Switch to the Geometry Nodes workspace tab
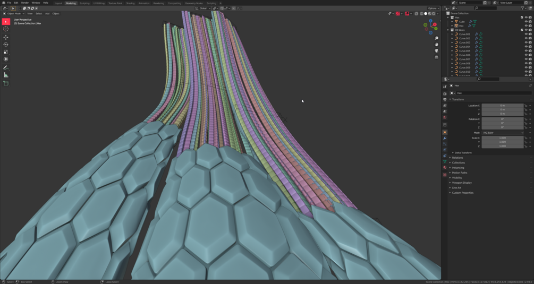 [x=194, y=3]
